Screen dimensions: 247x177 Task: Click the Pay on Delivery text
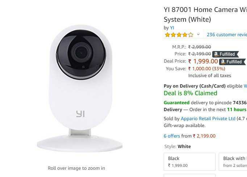click(194, 86)
